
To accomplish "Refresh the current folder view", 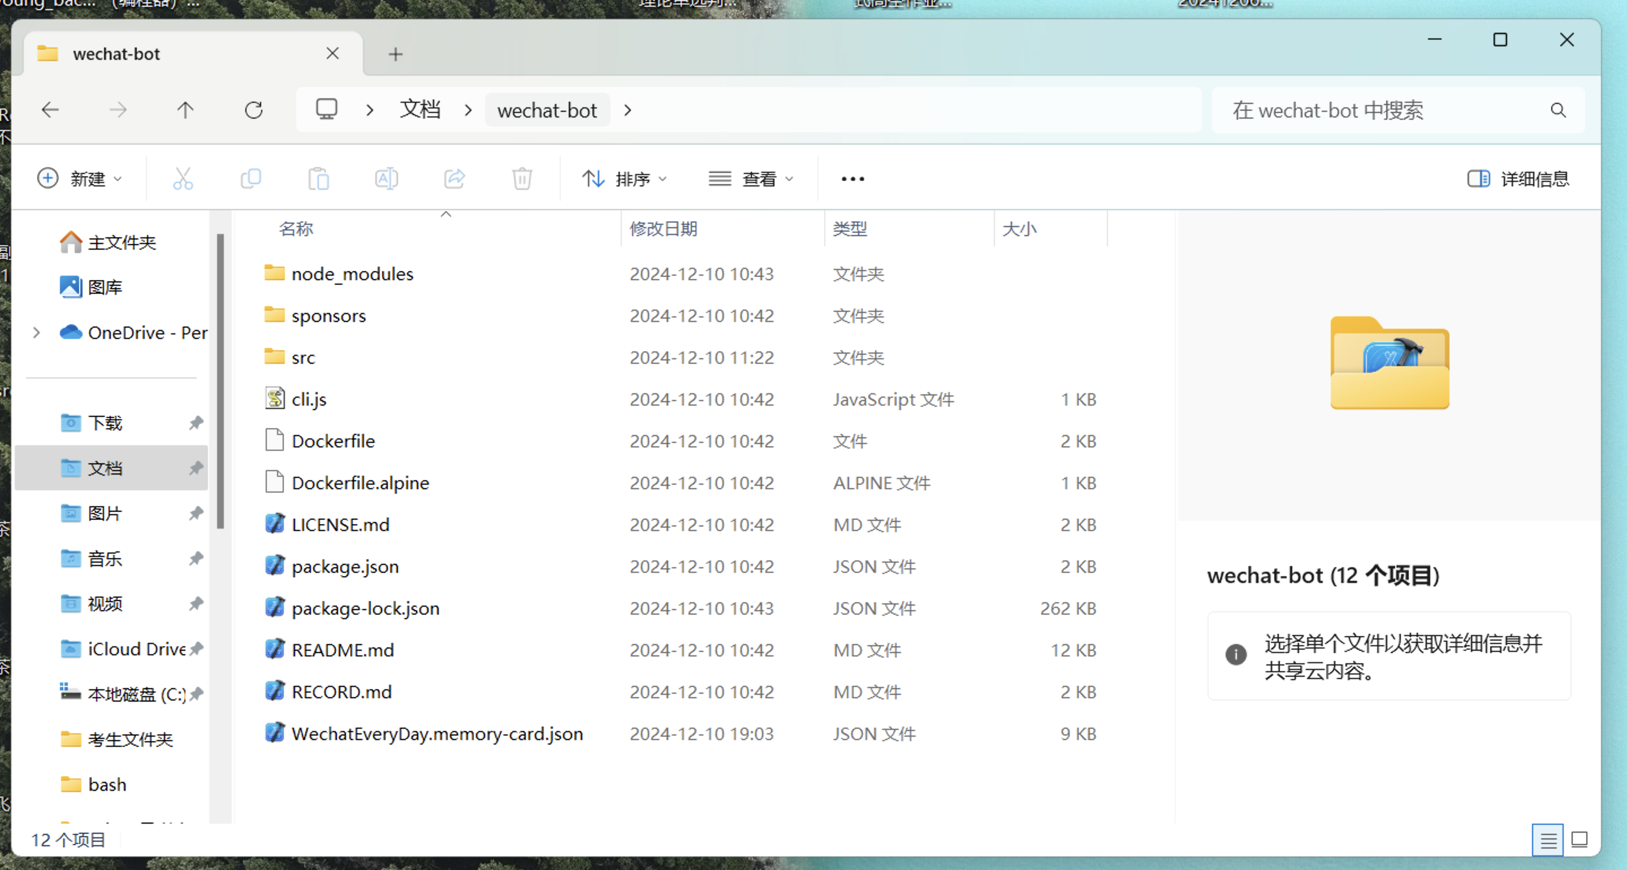I will (253, 111).
